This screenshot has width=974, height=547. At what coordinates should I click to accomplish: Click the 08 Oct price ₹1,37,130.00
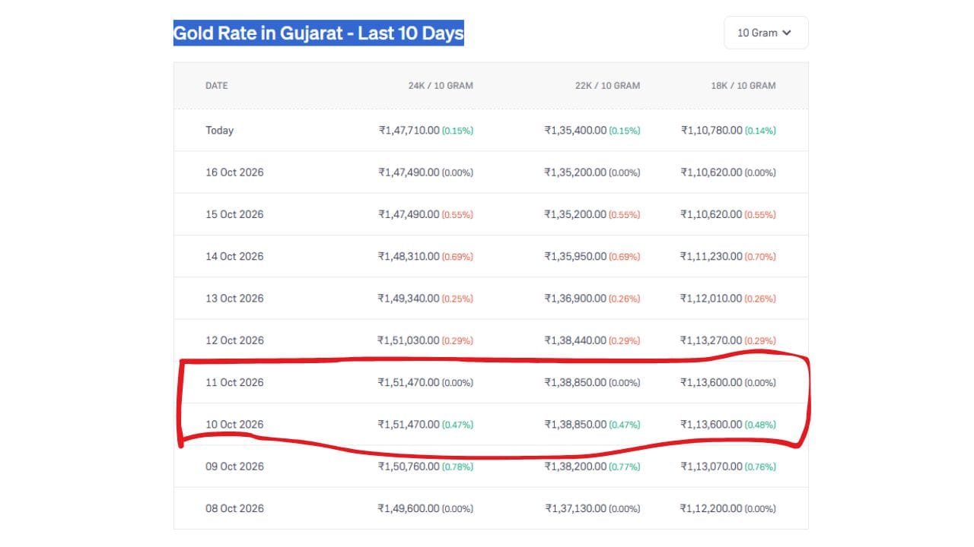coord(576,508)
